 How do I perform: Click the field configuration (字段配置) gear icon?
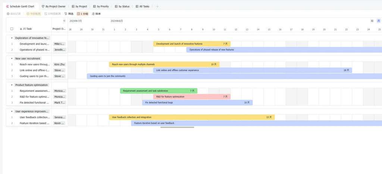[x=28, y=14]
